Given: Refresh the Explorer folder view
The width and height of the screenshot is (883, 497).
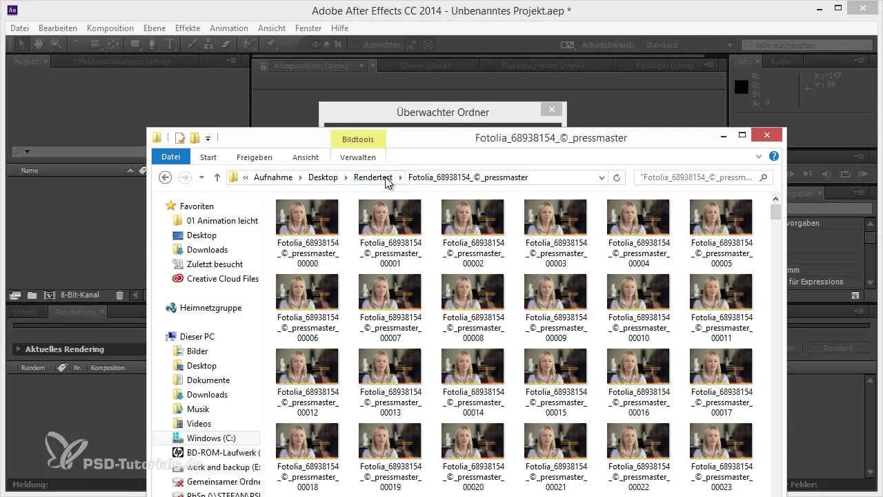Looking at the screenshot, I should click(x=618, y=177).
